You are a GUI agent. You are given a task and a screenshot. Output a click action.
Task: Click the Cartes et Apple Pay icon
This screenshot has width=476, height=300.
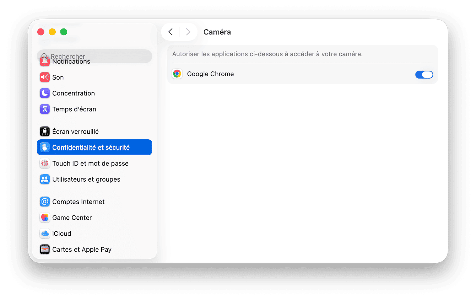[x=45, y=250]
